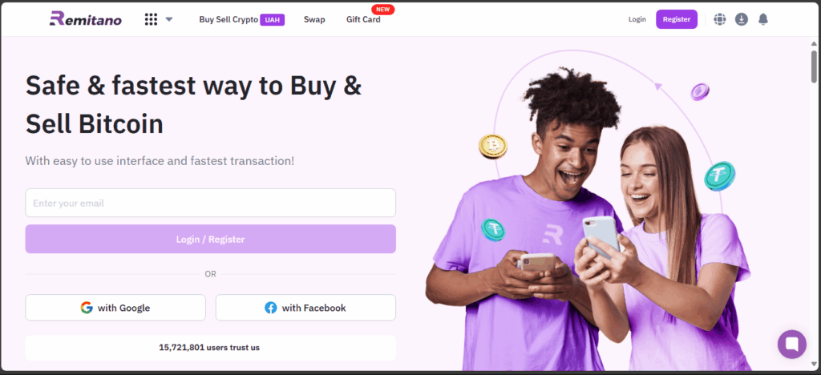This screenshot has height=375, width=821.
Task: Click the gold Bitcoin coin image
Action: coord(493,146)
